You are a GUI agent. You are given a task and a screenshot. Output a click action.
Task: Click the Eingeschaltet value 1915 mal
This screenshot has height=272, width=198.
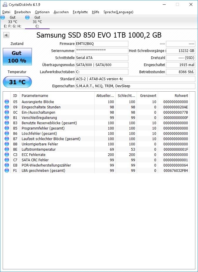pyautogui.click(x=181, y=65)
